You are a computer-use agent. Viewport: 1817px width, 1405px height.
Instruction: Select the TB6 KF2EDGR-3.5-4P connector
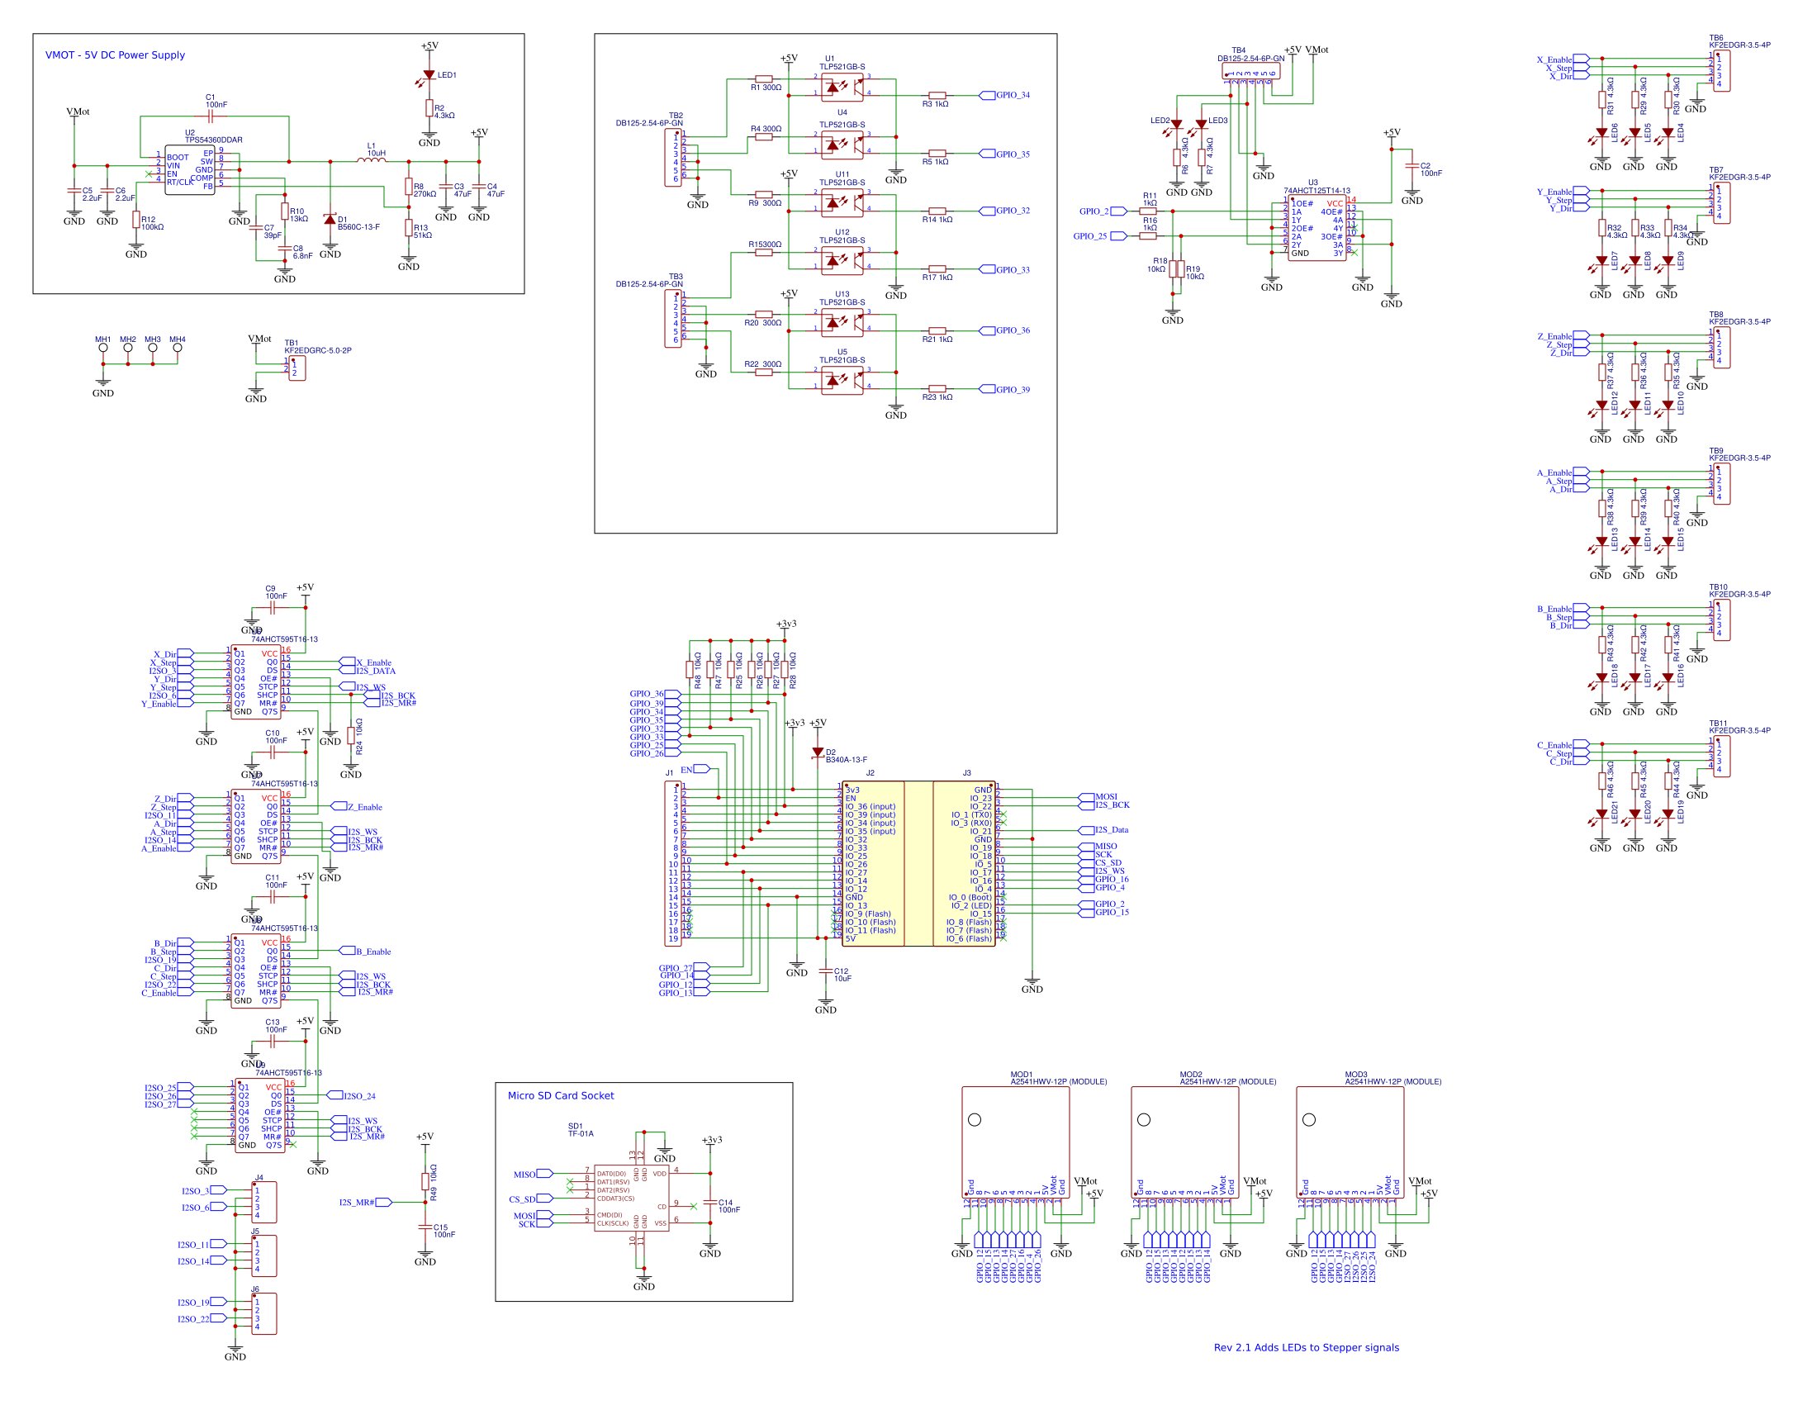(x=1721, y=71)
